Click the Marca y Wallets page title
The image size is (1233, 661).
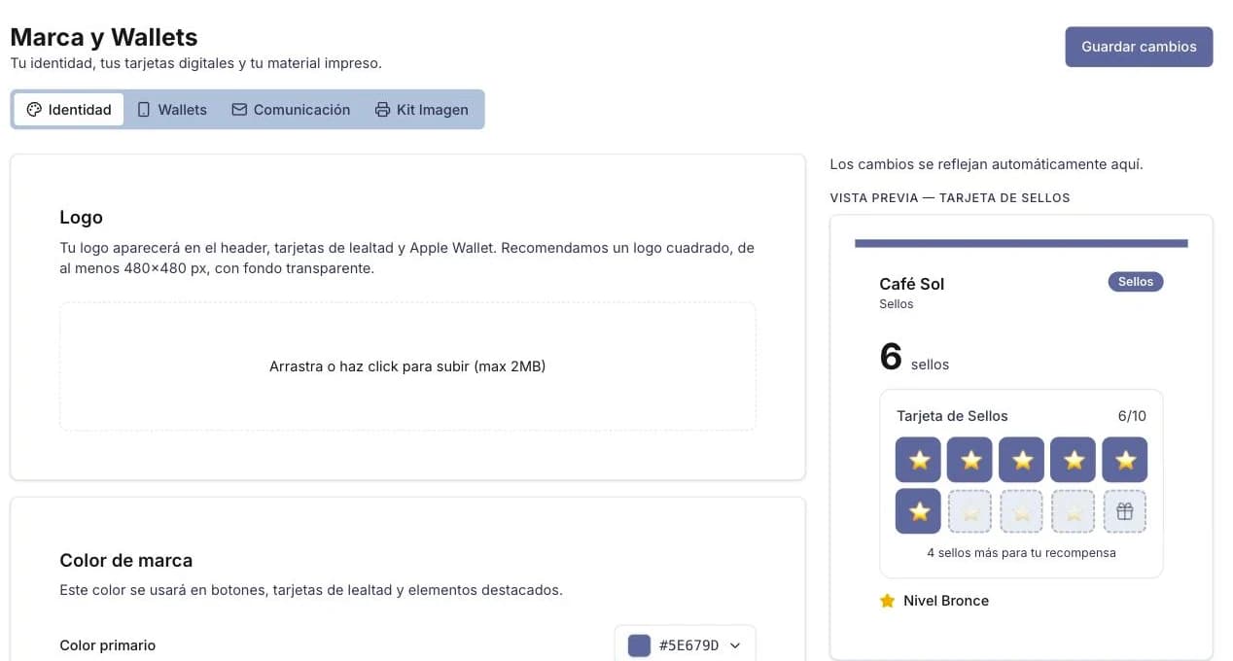tap(104, 38)
